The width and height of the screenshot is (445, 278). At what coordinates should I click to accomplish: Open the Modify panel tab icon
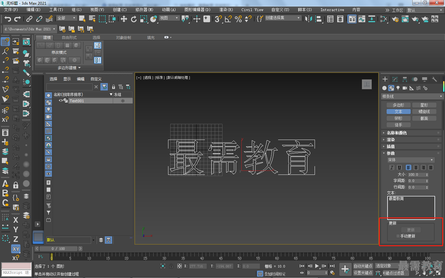[x=395, y=79]
